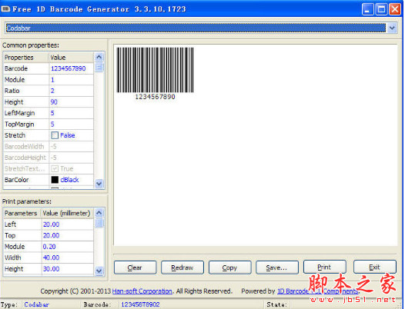Viewport: 405px width, 309px height.
Task: Click the generated barcode image
Action: [x=155, y=74]
